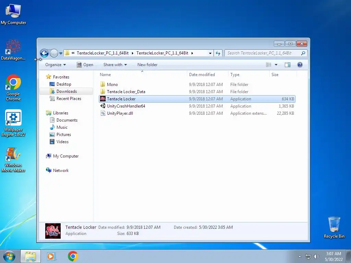
Task: Toggle the preview pane button
Action: tap(288, 65)
